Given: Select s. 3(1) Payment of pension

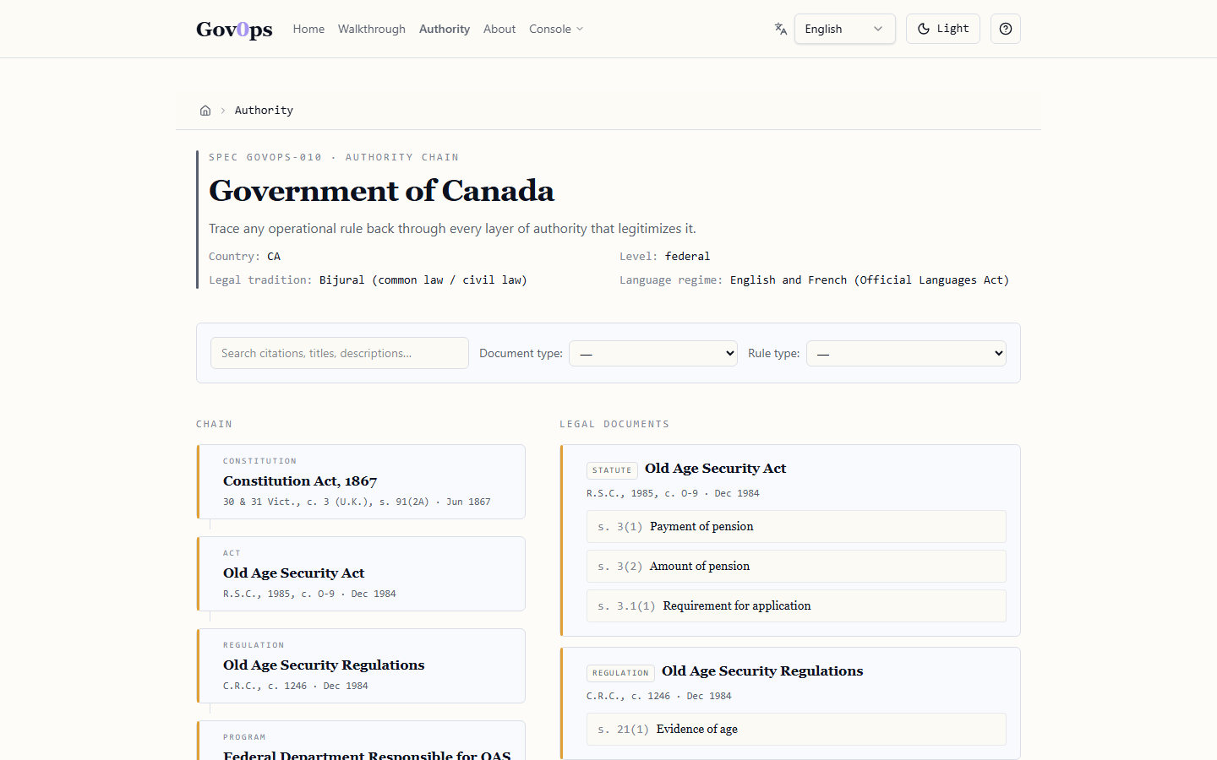Looking at the screenshot, I should point(796,527).
